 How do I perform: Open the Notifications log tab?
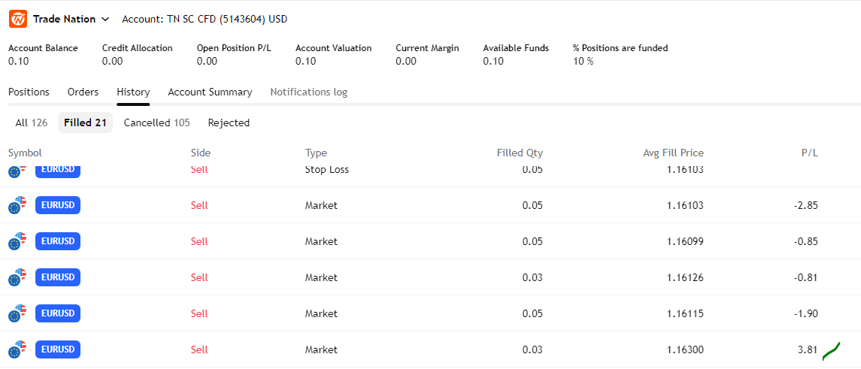tap(308, 92)
